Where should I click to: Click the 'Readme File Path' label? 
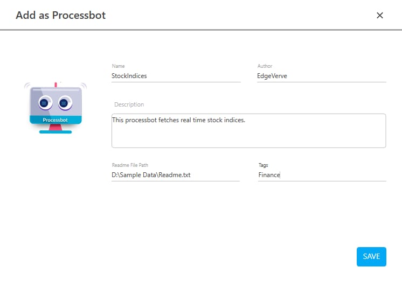coord(130,165)
